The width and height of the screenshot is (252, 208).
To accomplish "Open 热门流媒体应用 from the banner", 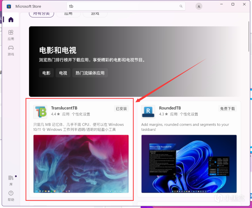I will coord(90,73).
